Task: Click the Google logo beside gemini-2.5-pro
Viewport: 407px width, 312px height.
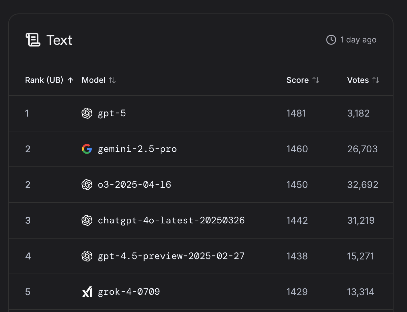Action: click(87, 149)
